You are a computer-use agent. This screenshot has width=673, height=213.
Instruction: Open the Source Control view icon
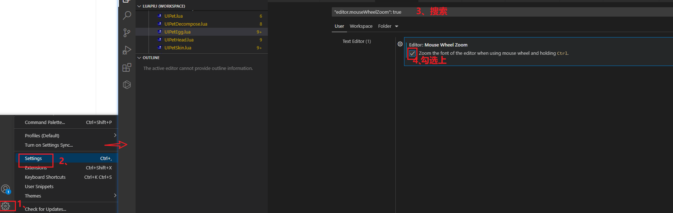click(x=127, y=33)
